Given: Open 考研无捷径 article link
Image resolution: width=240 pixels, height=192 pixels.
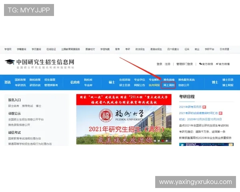Looking at the screenshot, I should (202, 132).
